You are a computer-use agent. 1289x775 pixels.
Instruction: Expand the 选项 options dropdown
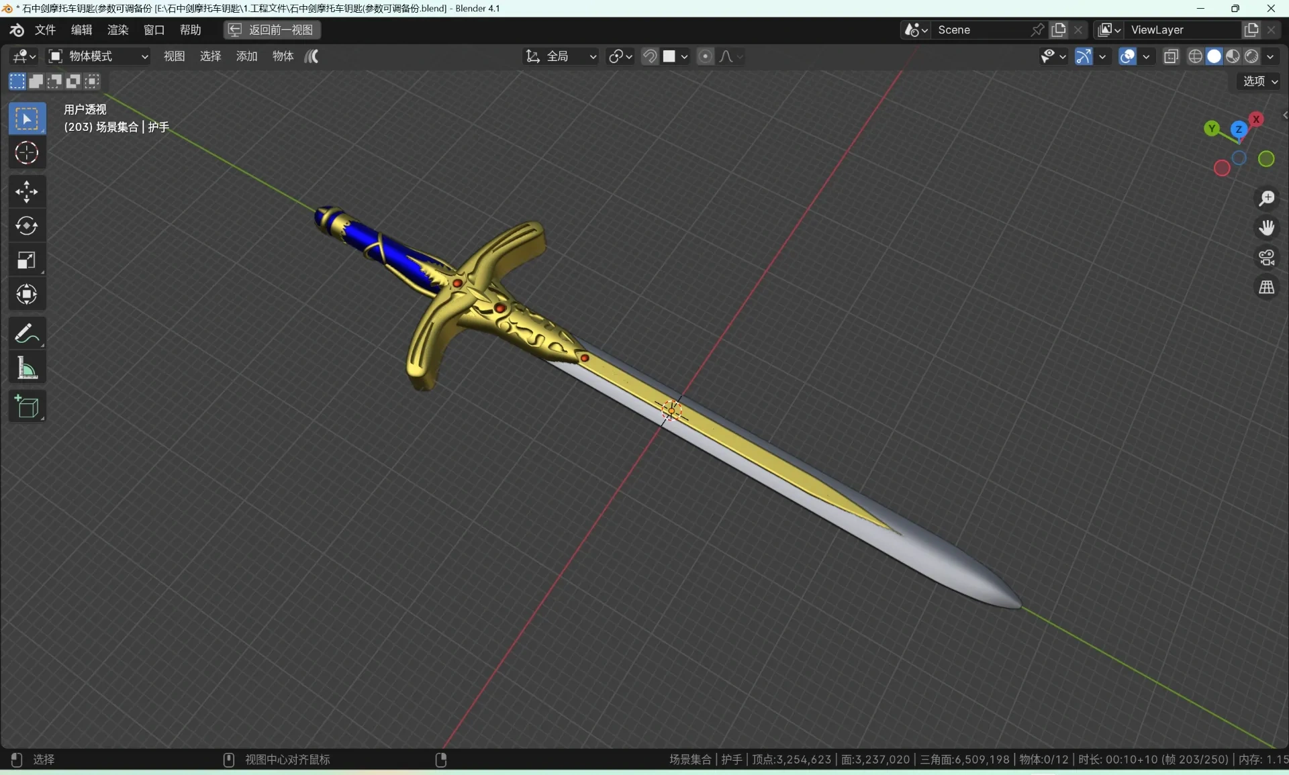1259,81
